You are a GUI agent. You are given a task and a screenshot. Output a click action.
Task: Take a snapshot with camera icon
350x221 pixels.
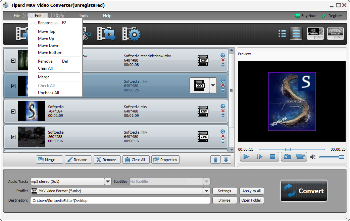(x=287, y=157)
